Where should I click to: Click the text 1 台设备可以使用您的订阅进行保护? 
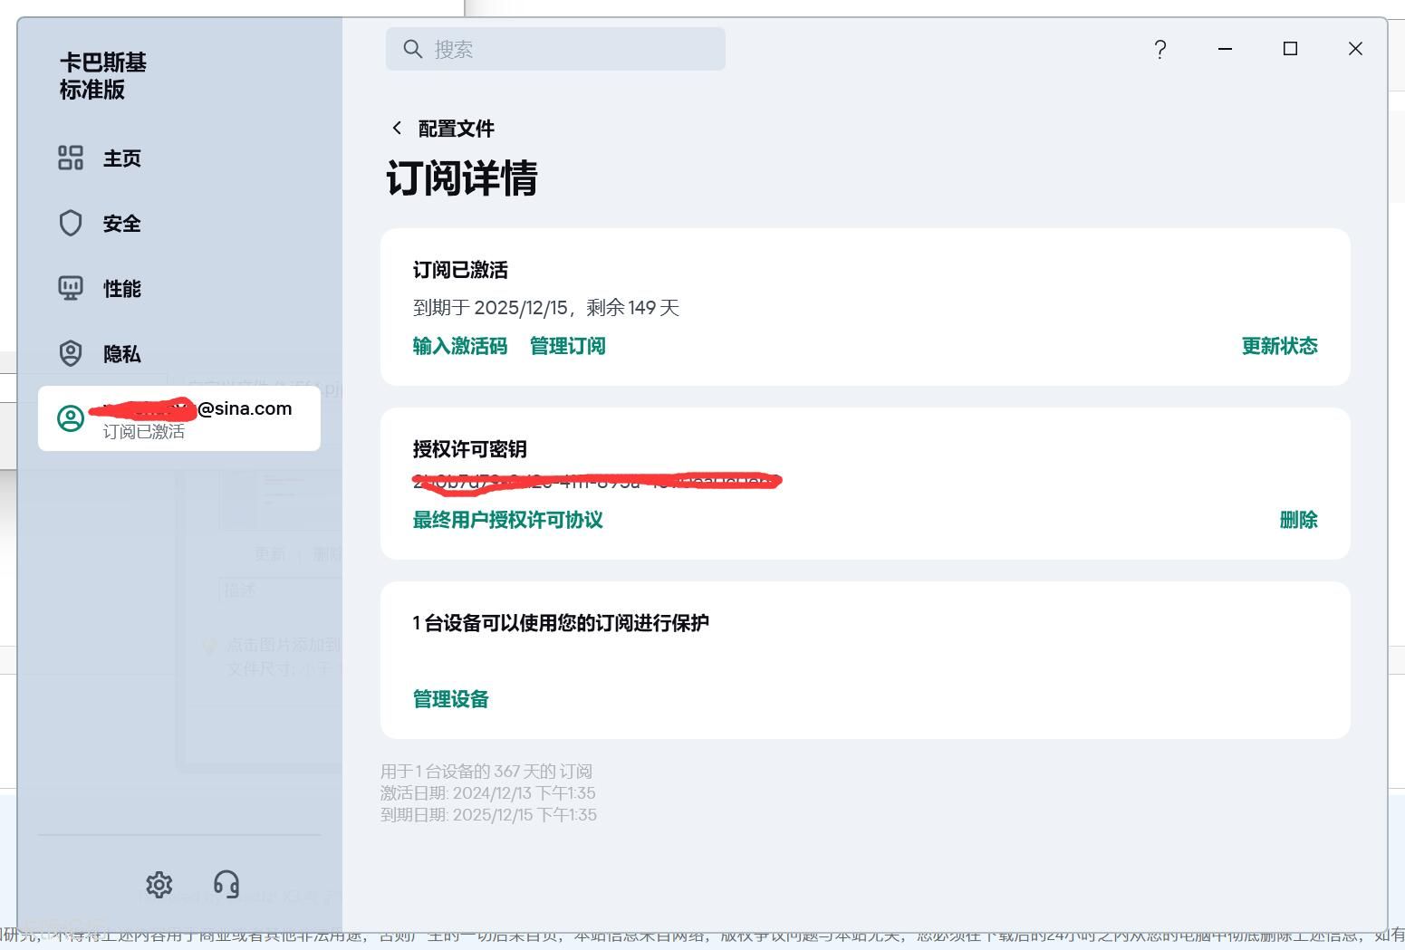[x=561, y=623]
